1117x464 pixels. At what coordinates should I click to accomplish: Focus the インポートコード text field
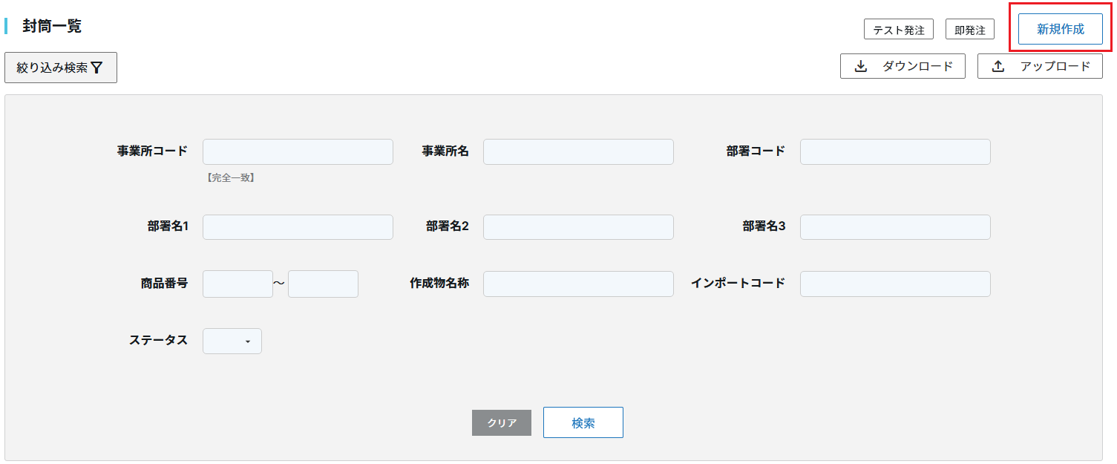895,284
